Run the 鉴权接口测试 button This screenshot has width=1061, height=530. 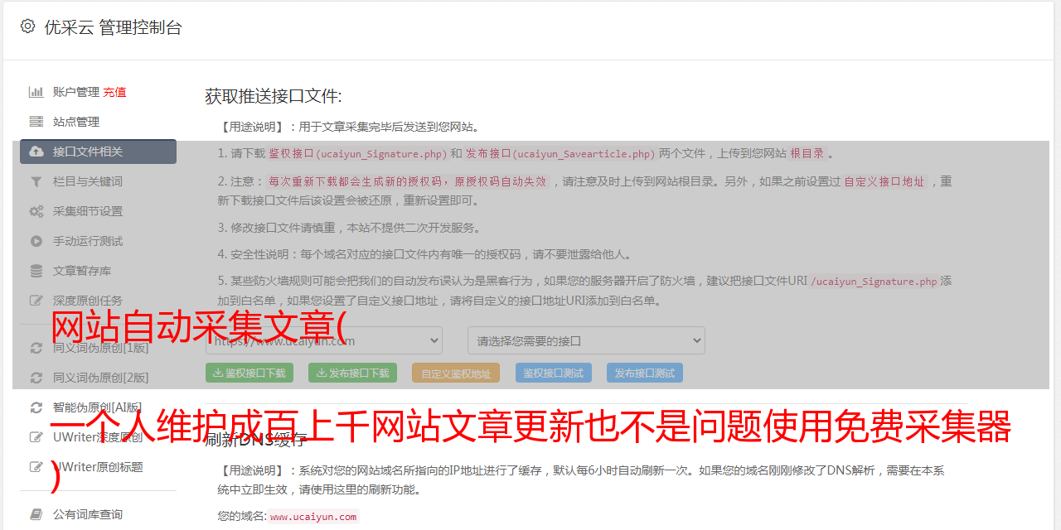click(554, 373)
